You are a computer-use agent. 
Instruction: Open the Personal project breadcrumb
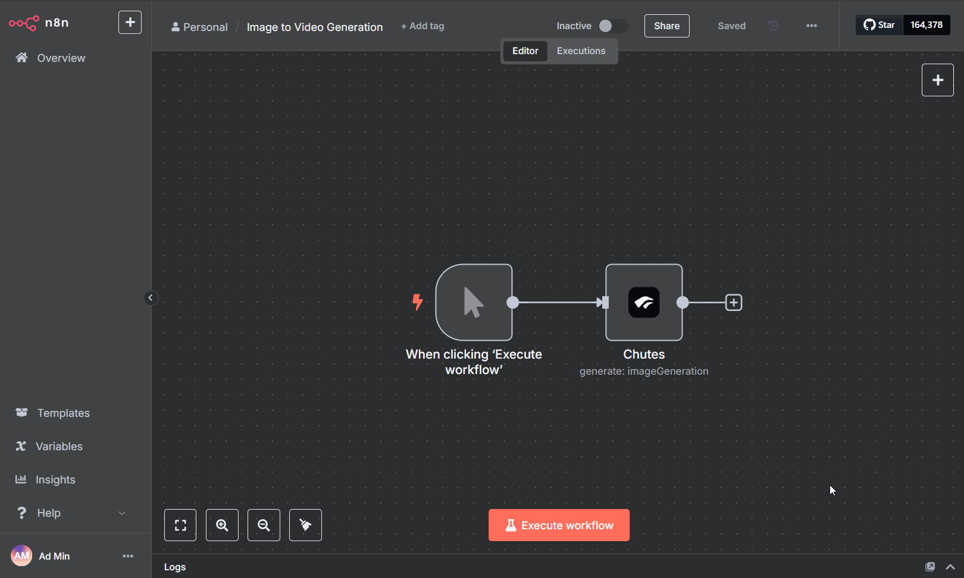click(x=199, y=27)
